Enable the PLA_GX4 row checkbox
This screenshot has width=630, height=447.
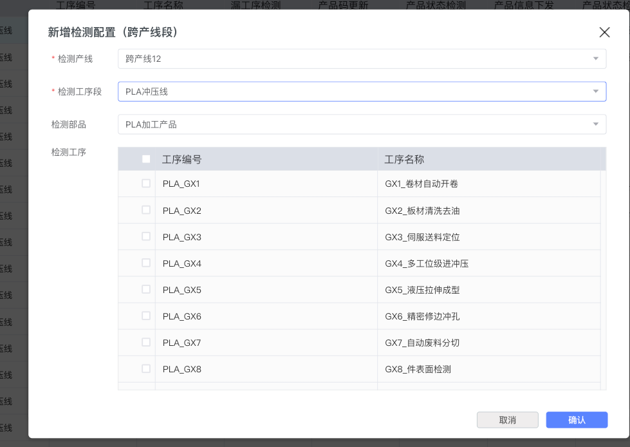pyautogui.click(x=146, y=263)
